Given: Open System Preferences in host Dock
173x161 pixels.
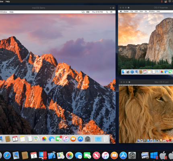Looking at the screenshot, I should point(132,155).
